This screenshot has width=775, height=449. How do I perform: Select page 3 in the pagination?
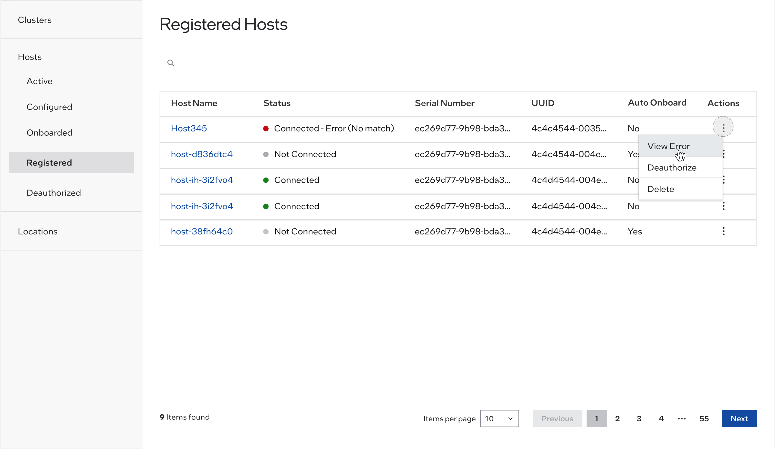click(x=639, y=418)
